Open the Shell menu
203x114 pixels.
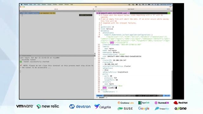point(31,4)
